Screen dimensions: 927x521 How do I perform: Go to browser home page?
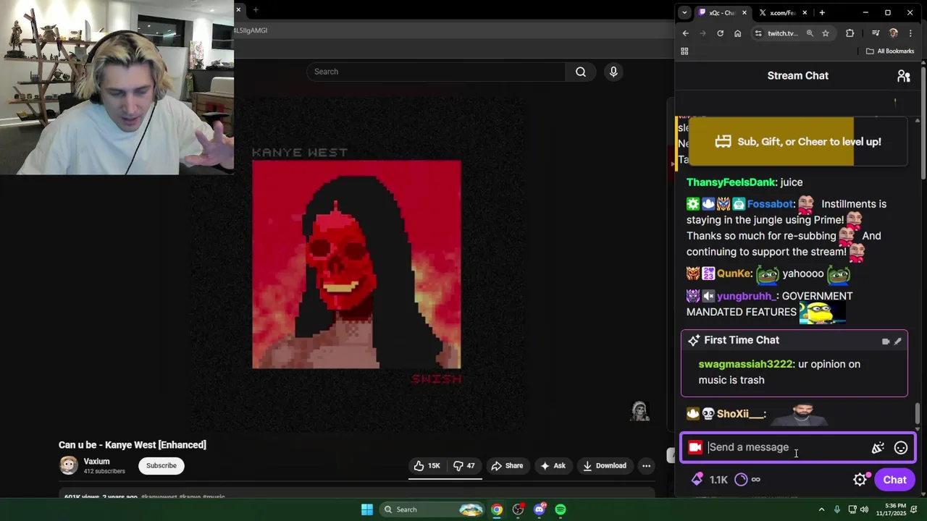tap(737, 33)
